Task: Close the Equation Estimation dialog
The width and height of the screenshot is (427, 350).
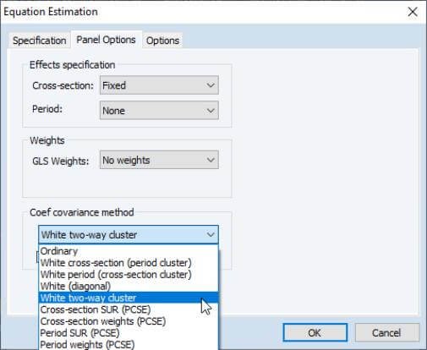Action: (x=413, y=12)
